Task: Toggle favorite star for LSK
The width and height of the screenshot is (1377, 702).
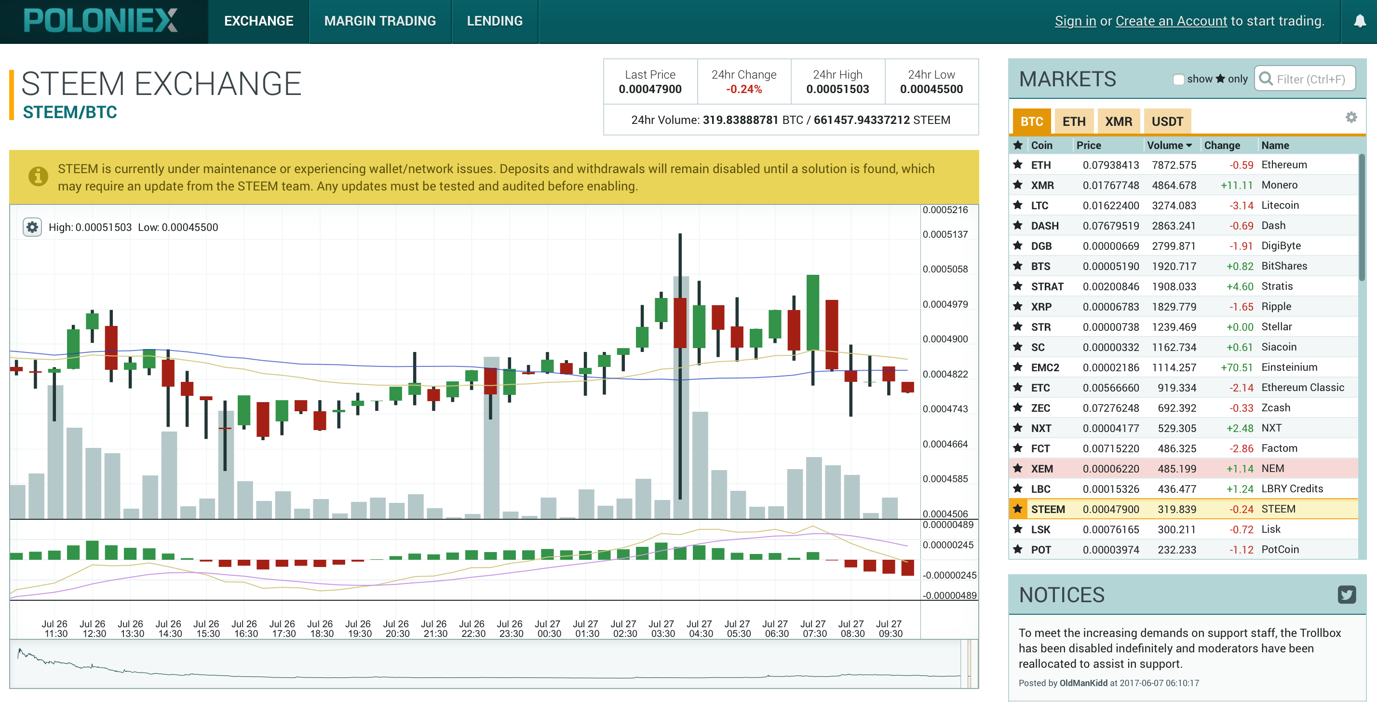Action: [x=1018, y=529]
